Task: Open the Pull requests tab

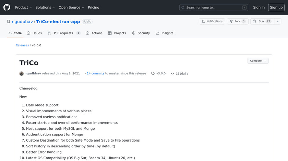Action: click(64, 33)
